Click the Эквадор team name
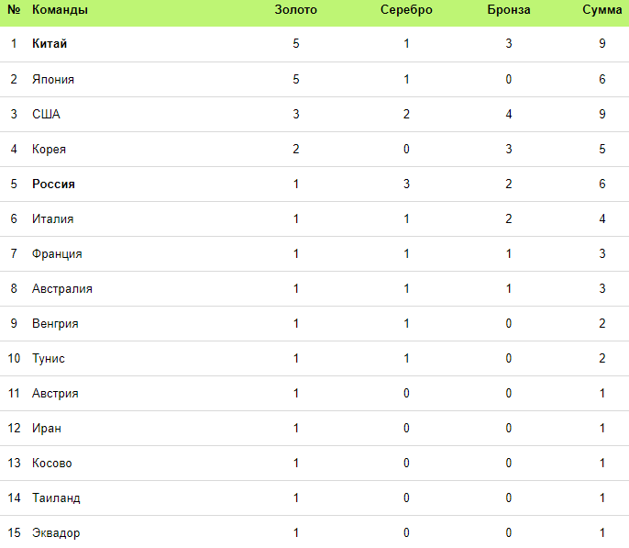The image size is (629, 548). coord(56,532)
